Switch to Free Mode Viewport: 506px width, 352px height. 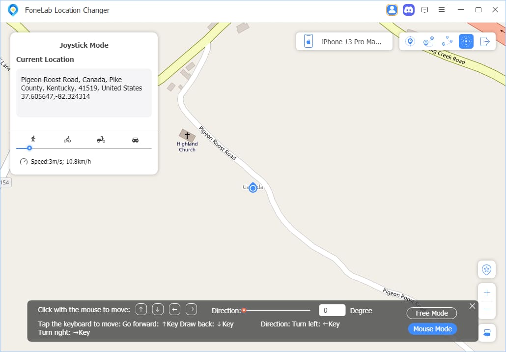click(x=432, y=313)
